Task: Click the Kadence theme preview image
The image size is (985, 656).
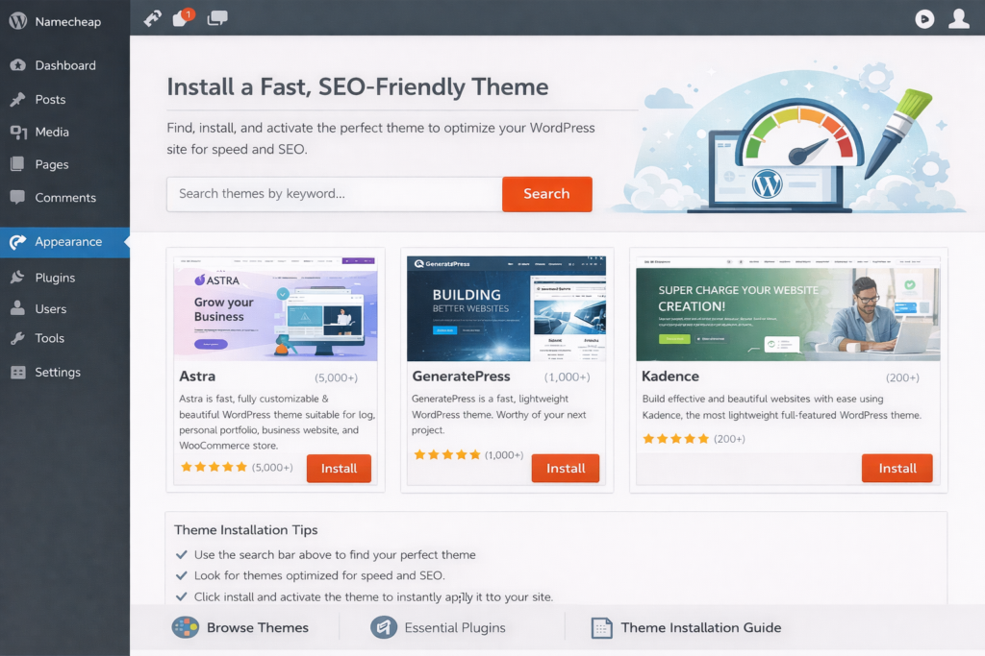Action: pos(788,307)
